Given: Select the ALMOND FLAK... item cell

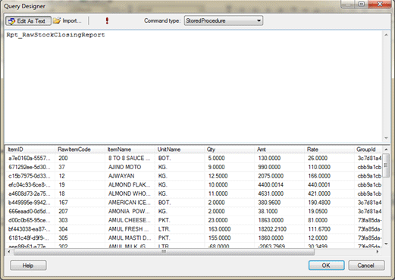Looking at the screenshot, I should pos(130,185).
